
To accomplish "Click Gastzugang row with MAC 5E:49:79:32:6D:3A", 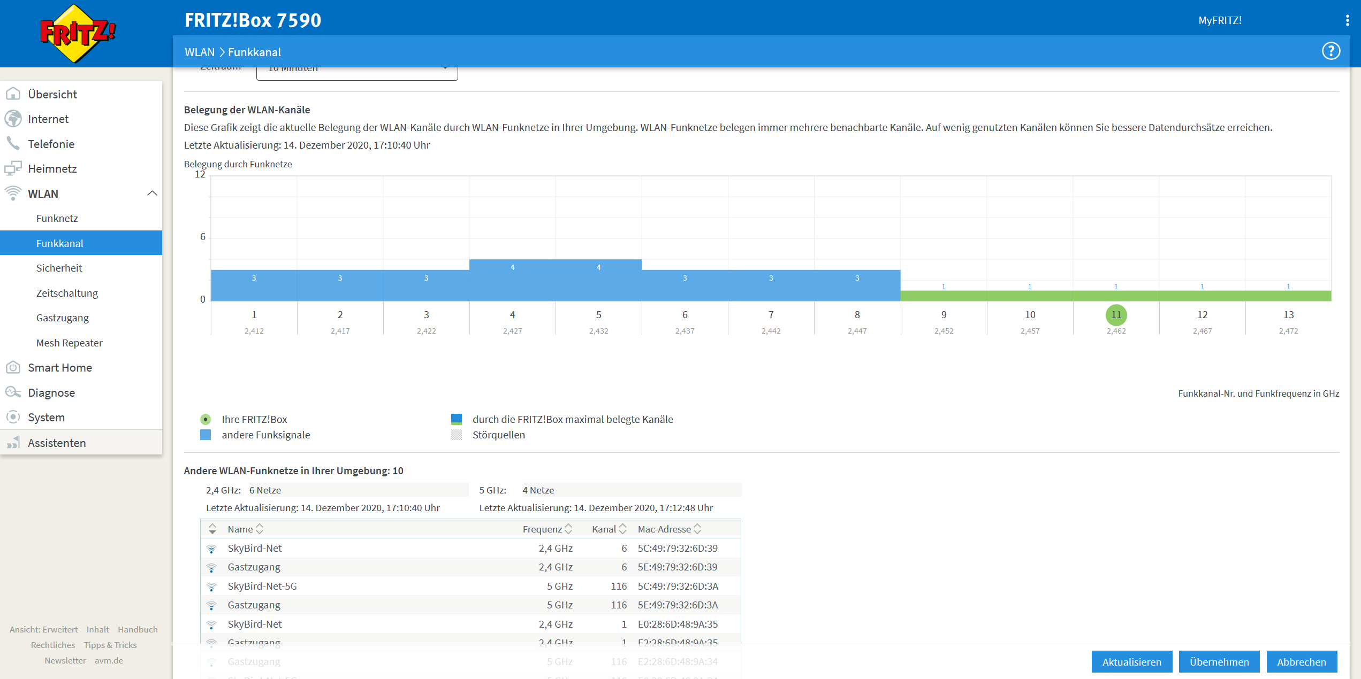I will 471,605.
